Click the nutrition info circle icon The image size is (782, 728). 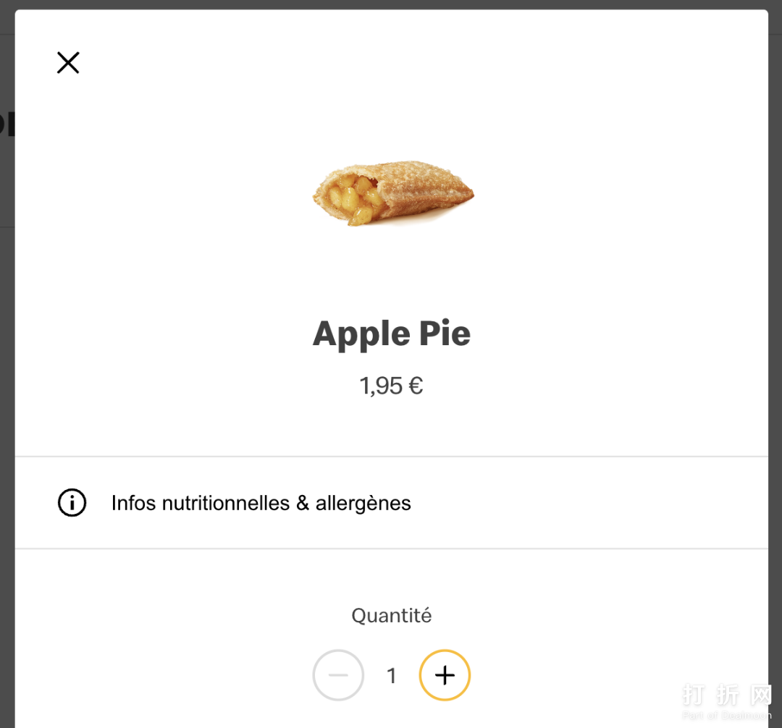(x=72, y=503)
